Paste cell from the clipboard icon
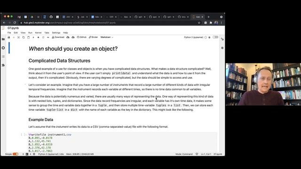 coord(28,38)
